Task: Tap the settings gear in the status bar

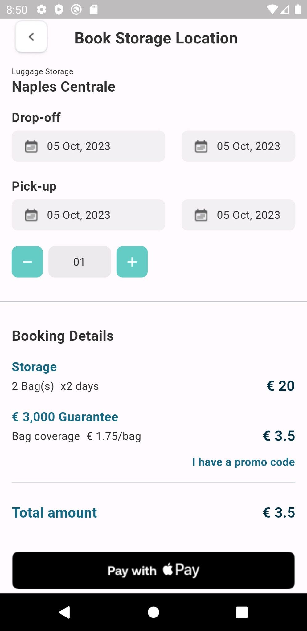Action: point(42,9)
